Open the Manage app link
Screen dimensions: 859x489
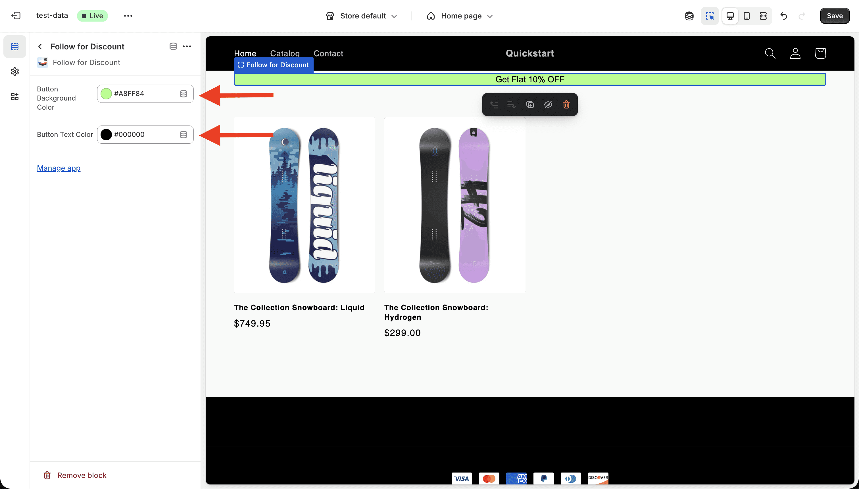[x=59, y=168]
